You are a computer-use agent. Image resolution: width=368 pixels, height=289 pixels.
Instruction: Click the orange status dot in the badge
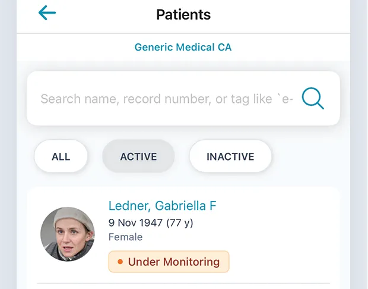pos(120,262)
